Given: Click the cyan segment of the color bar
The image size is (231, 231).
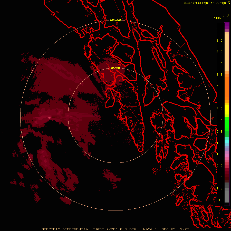Looking at the screenshot, I should click(227, 141).
